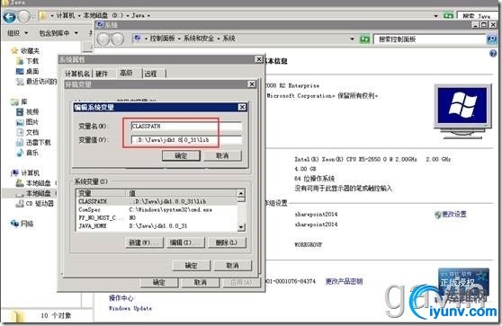Click 确定 in 编辑系统变量 dialog
The width and height of the screenshot is (502, 326).
click(181, 155)
